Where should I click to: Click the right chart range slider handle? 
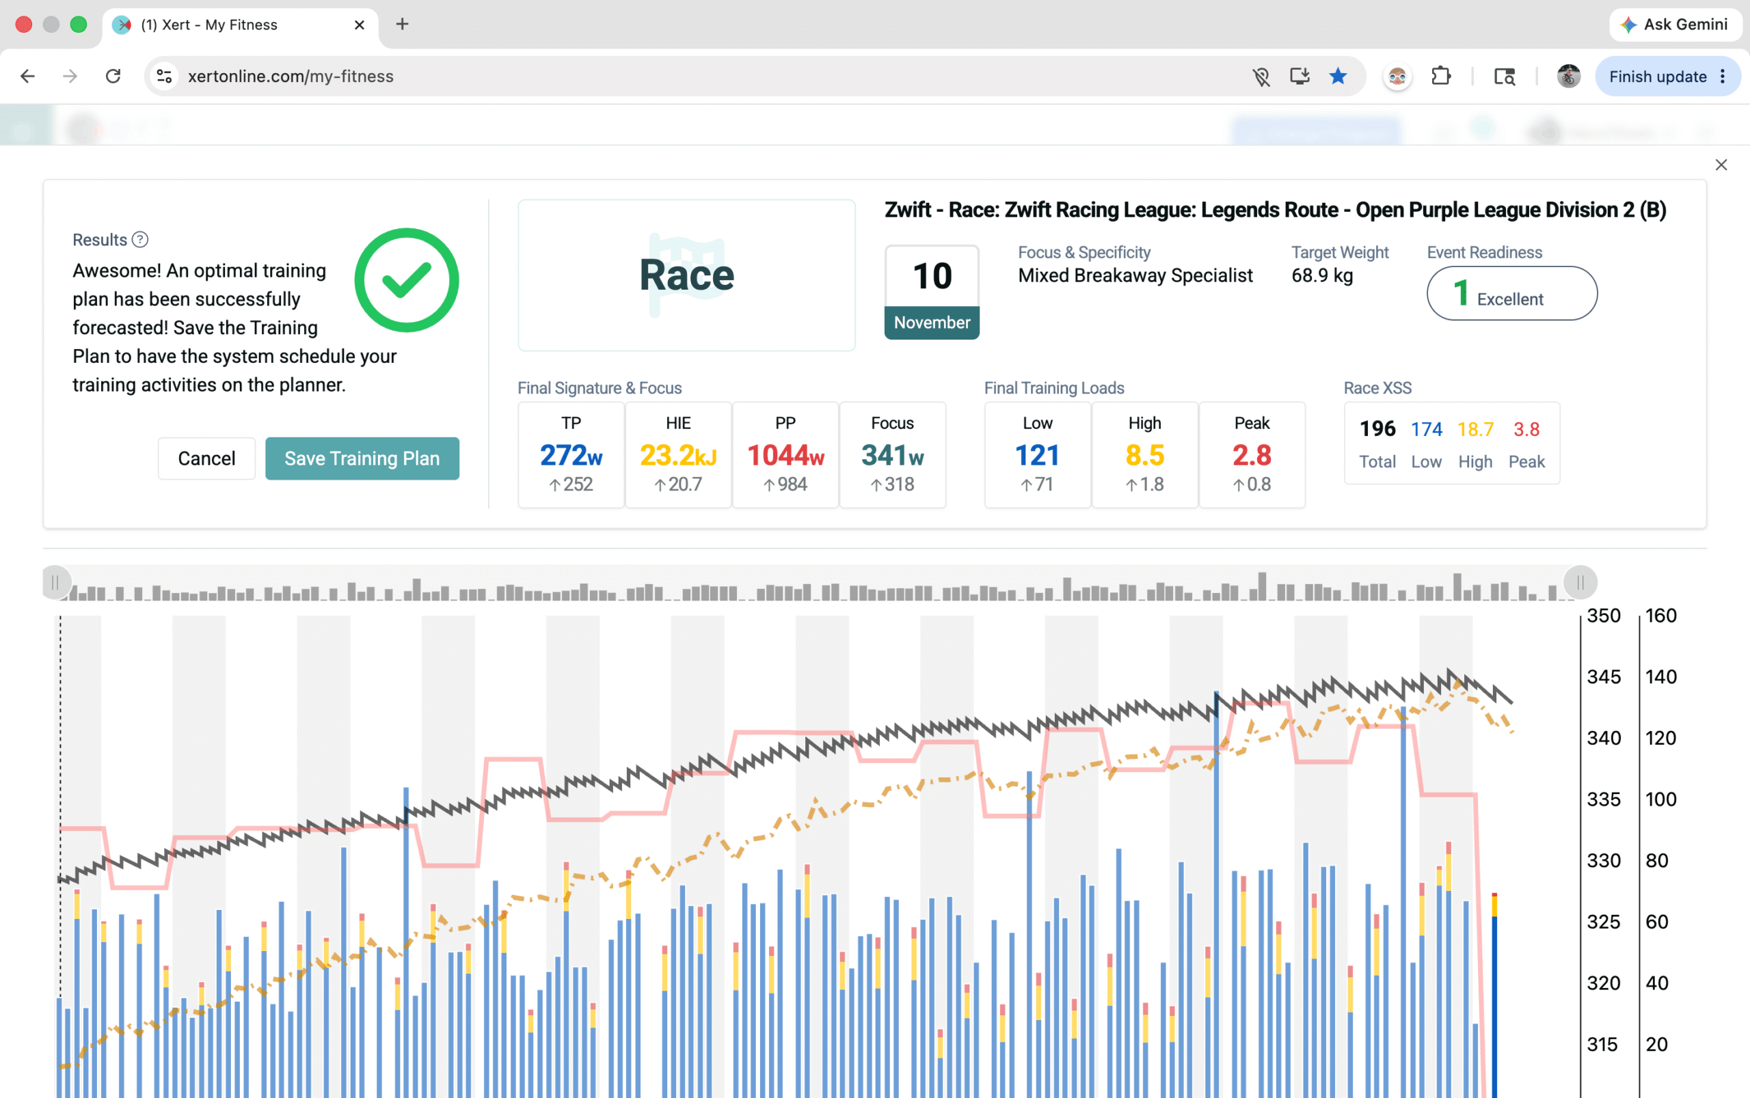pos(1580,582)
